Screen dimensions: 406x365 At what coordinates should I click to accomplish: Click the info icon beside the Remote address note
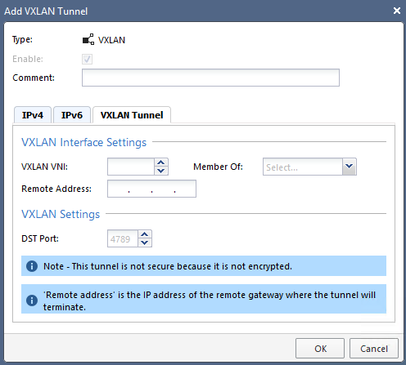32,300
